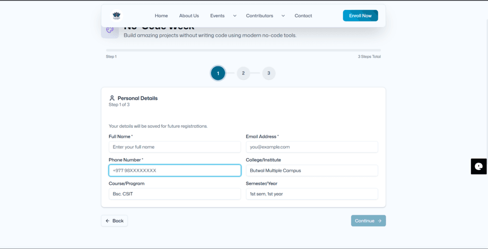Screen dimensions: 488x249
Task: Expand the Events dropdown chevron
Action: pyautogui.click(x=234, y=16)
